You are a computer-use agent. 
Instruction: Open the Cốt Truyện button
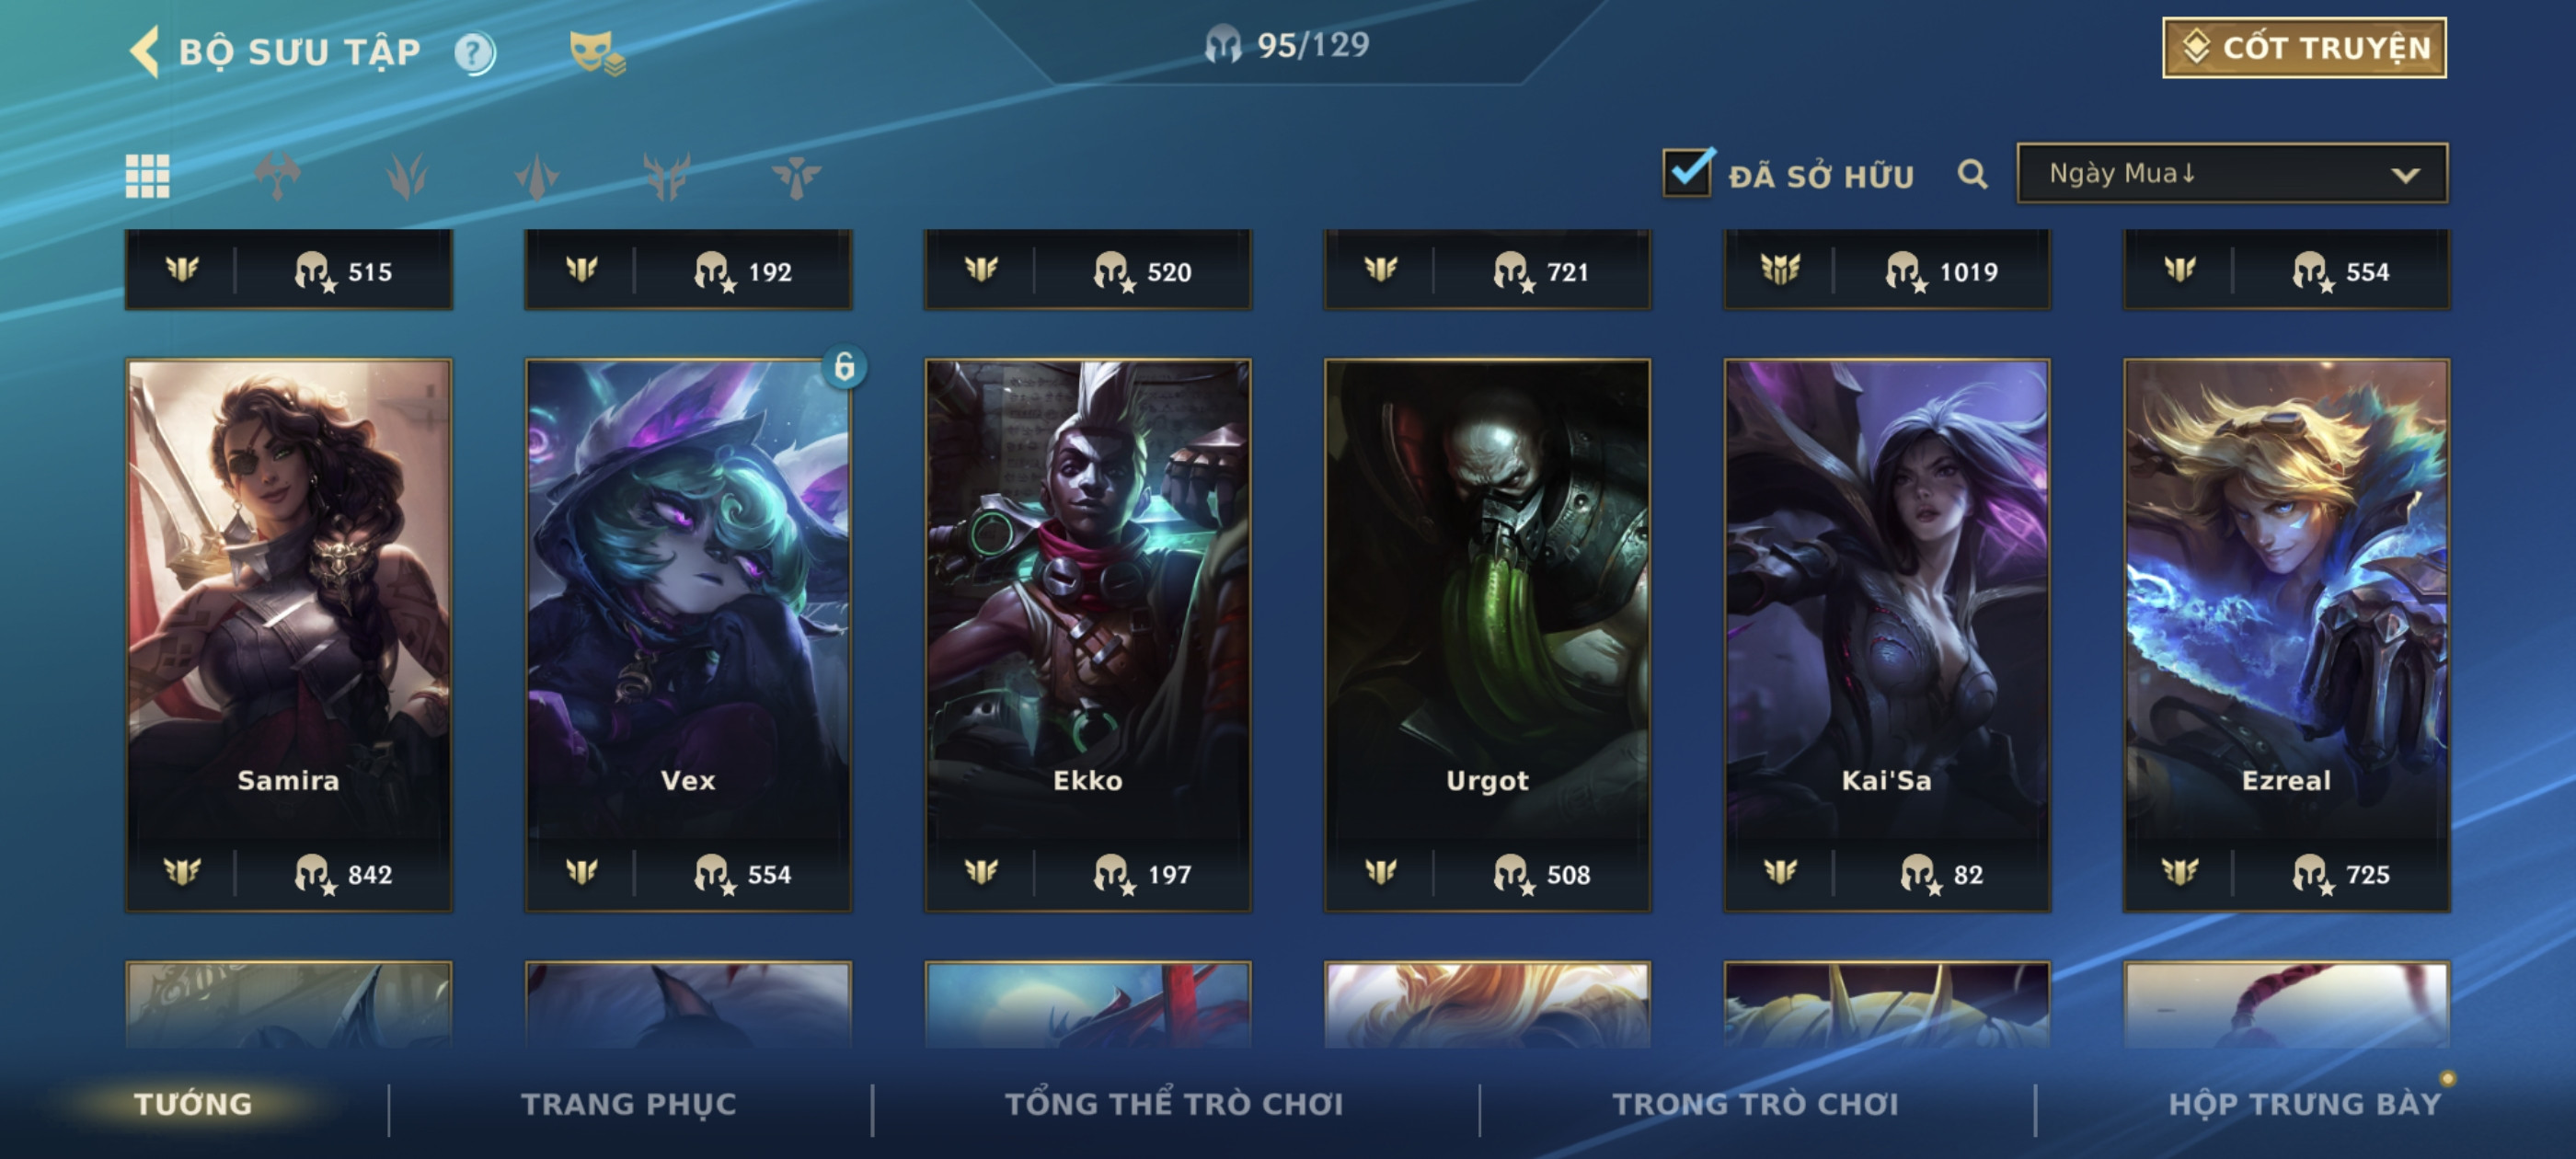(2304, 48)
